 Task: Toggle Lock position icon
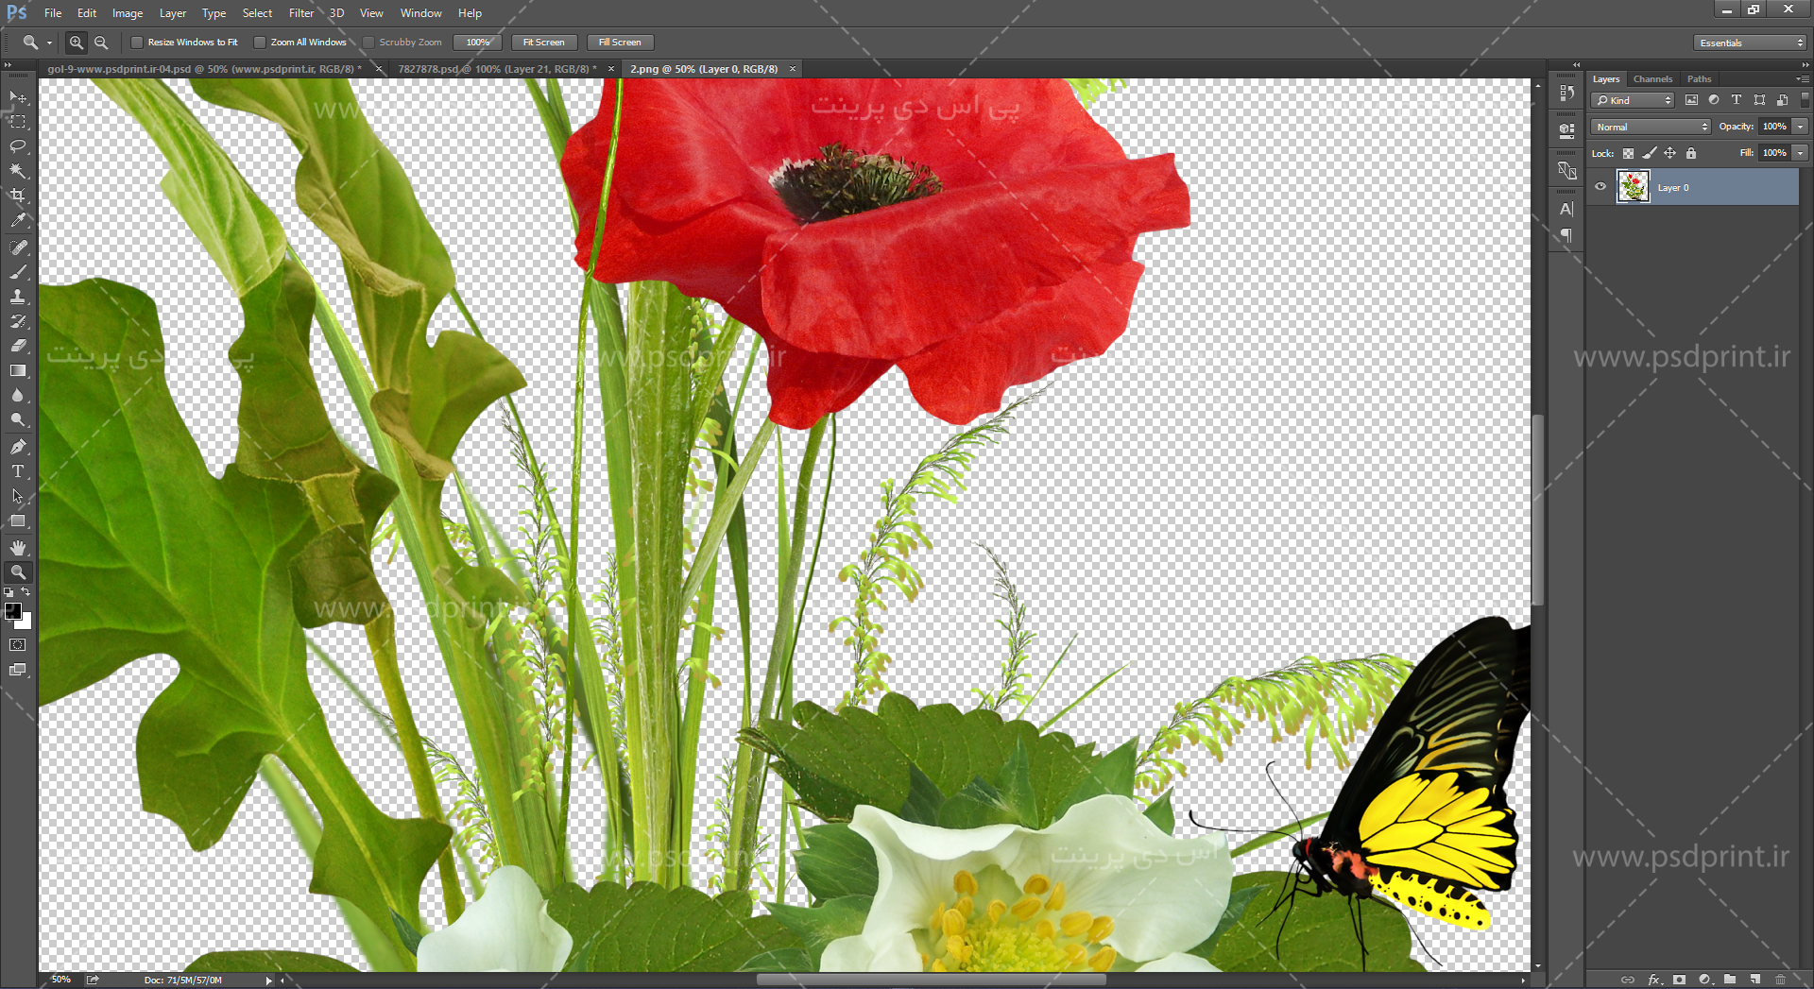[x=1670, y=153]
